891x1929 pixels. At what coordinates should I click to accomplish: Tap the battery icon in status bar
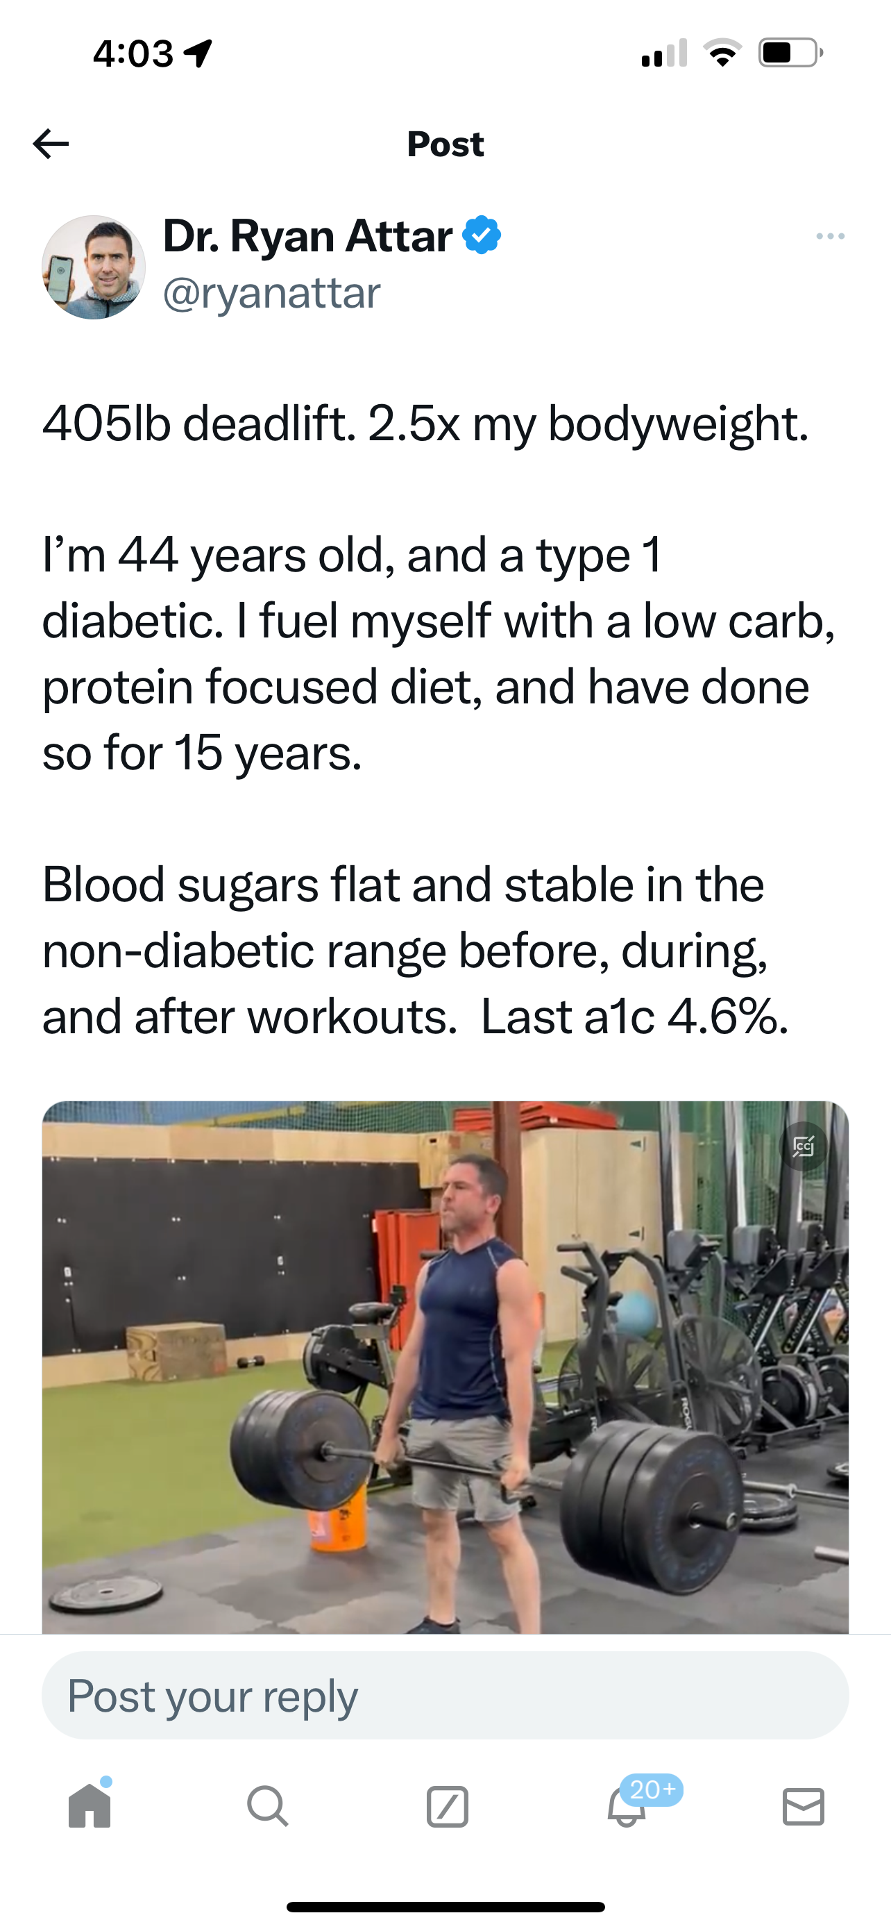790,53
